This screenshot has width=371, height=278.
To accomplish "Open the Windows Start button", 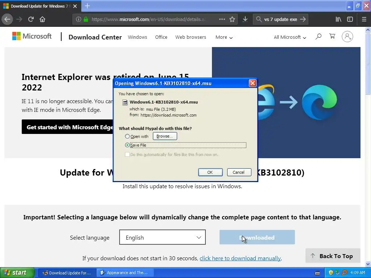I will coord(17,273).
